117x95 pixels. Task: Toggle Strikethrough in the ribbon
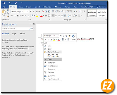22,16
